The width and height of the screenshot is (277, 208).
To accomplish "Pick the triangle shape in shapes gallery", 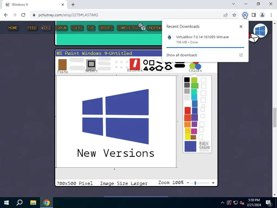I will 146,69.
